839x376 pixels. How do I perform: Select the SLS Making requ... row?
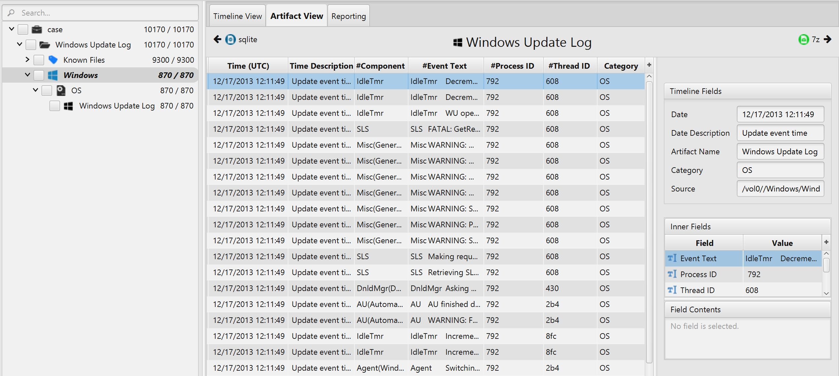(426, 257)
